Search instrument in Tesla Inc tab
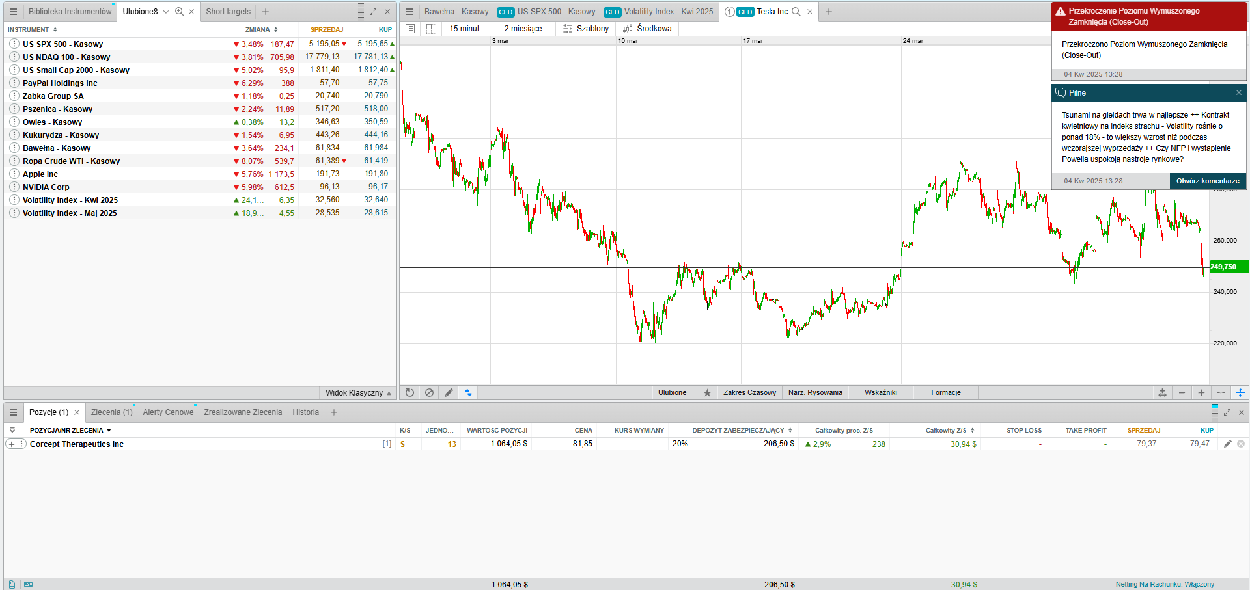 coord(796,12)
